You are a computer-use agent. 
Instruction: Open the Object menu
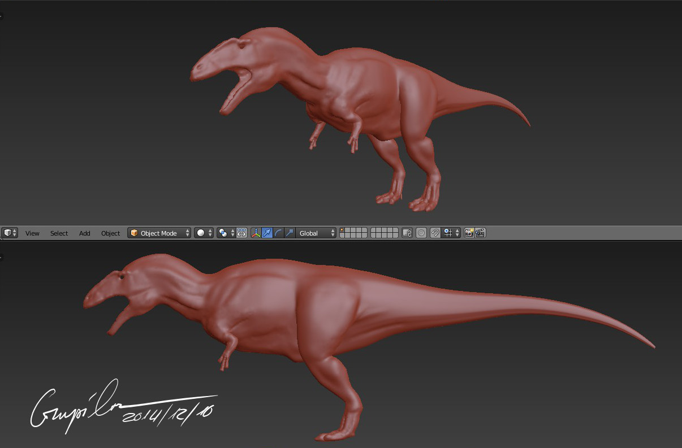[x=110, y=233]
